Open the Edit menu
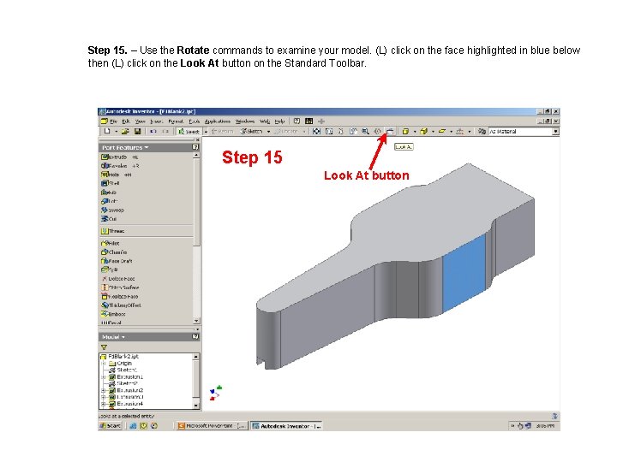Viewport: 617px width, 462px height. 126,121
